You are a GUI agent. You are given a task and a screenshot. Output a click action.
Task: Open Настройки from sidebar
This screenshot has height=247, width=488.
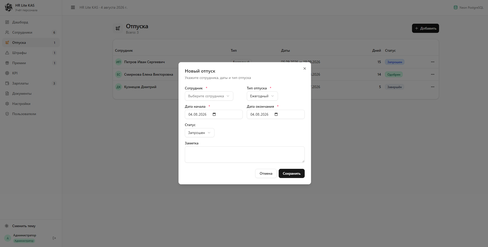(x=31, y=104)
